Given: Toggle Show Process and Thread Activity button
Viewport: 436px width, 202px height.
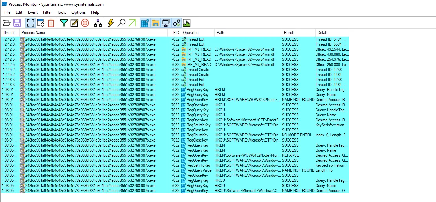Looking at the screenshot, I should click(176, 23).
